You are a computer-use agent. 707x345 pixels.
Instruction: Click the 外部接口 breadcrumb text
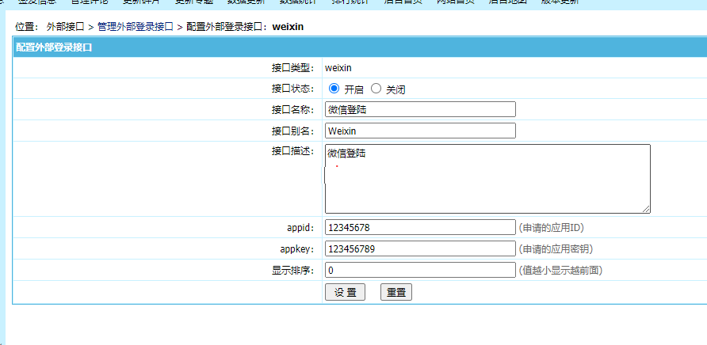65,27
